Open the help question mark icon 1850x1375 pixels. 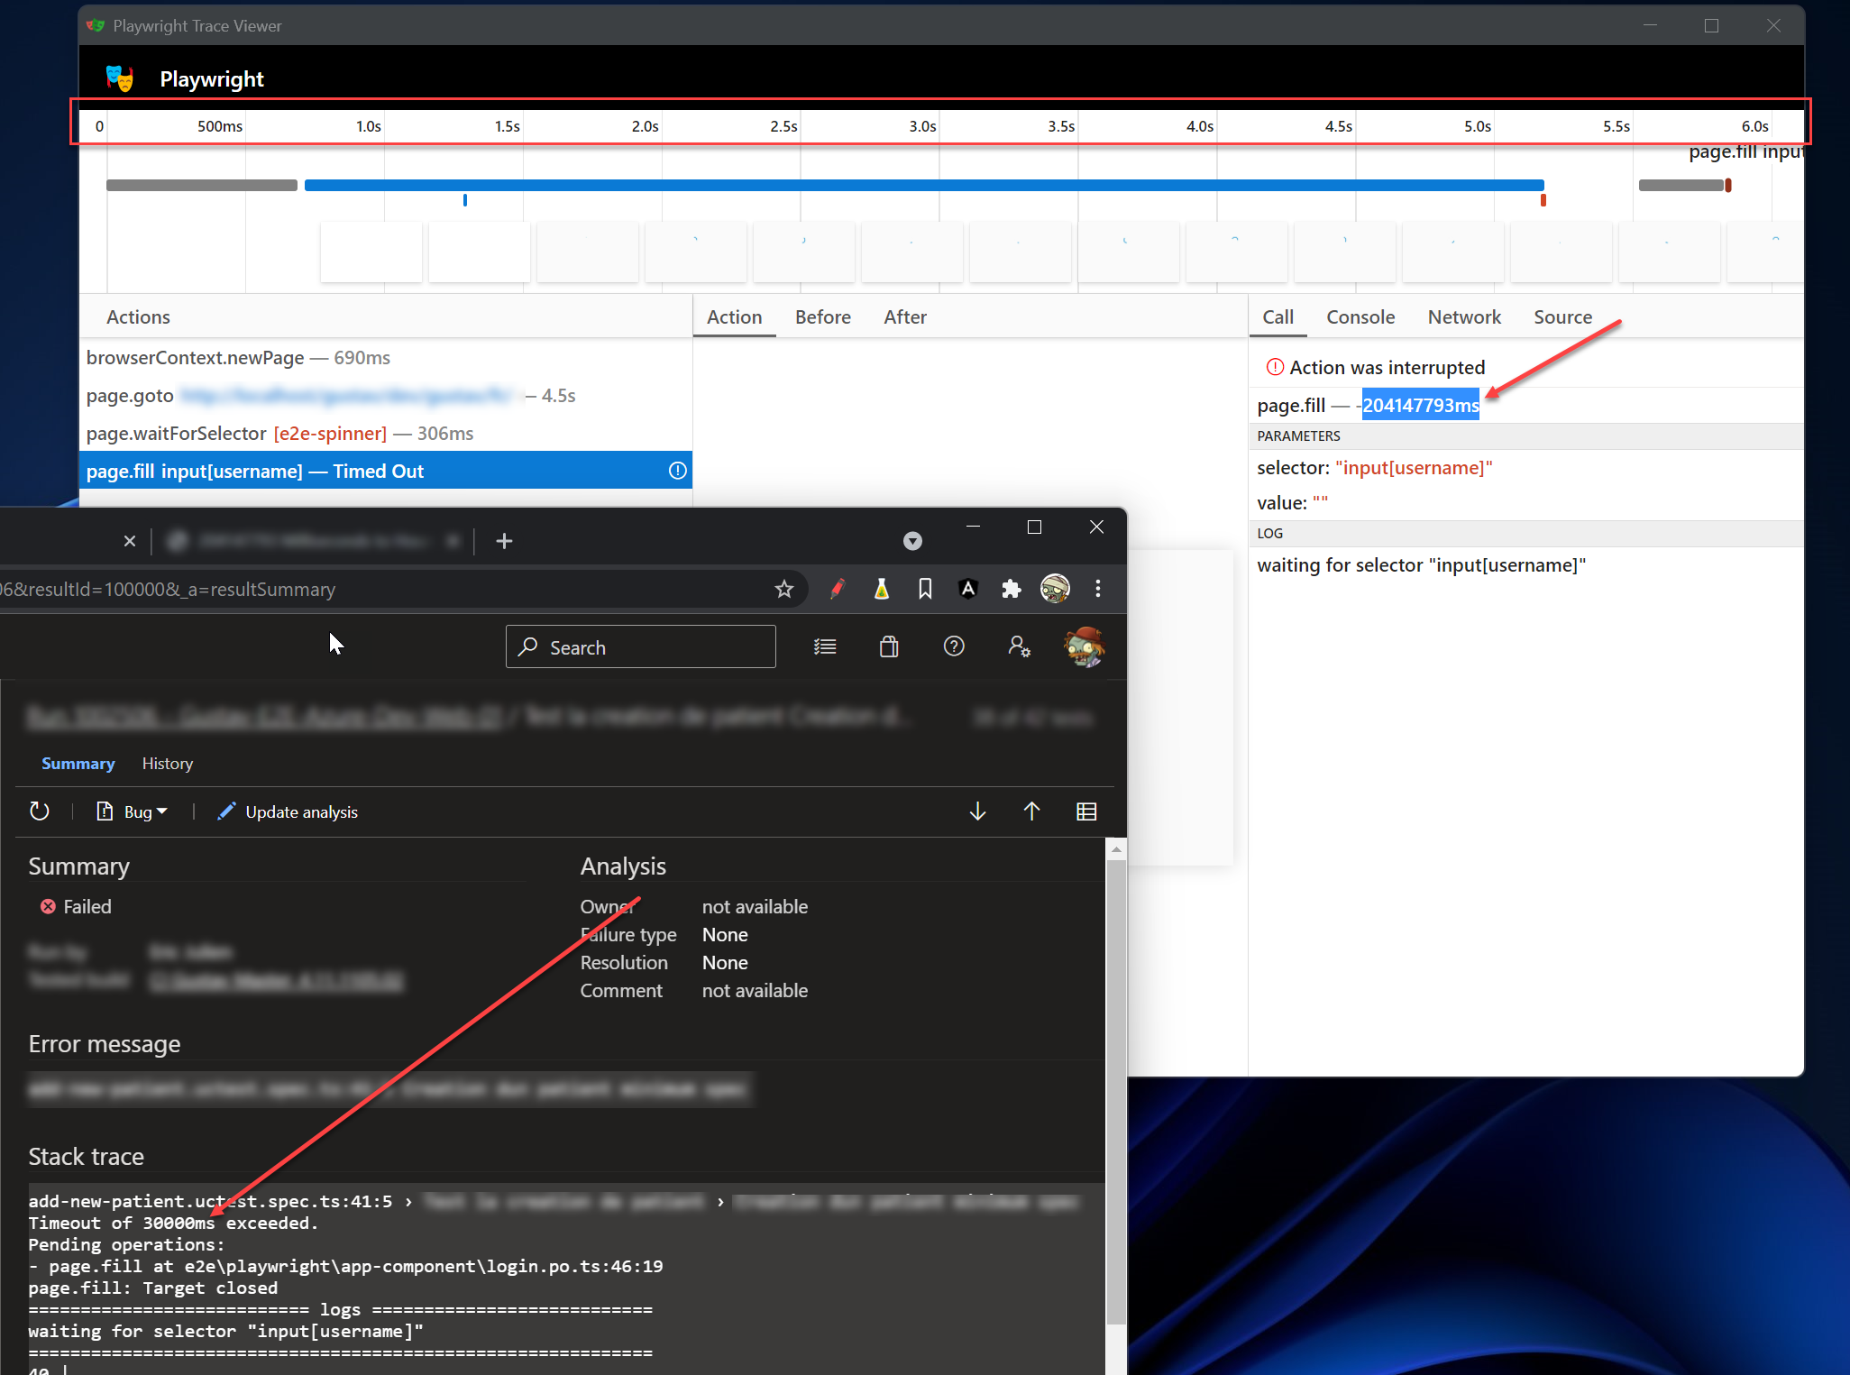pyautogui.click(x=954, y=646)
